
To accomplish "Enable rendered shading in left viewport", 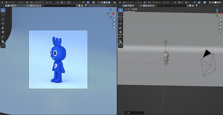I will pyautogui.click(x=109, y=2).
